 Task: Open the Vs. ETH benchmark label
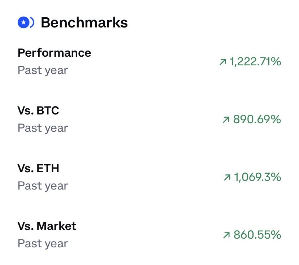click(38, 168)
